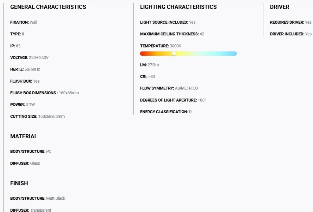Select the General Characteristics heading
Image resolution: width=313 pixels, height=212 pixels.
tap(48, 7)
